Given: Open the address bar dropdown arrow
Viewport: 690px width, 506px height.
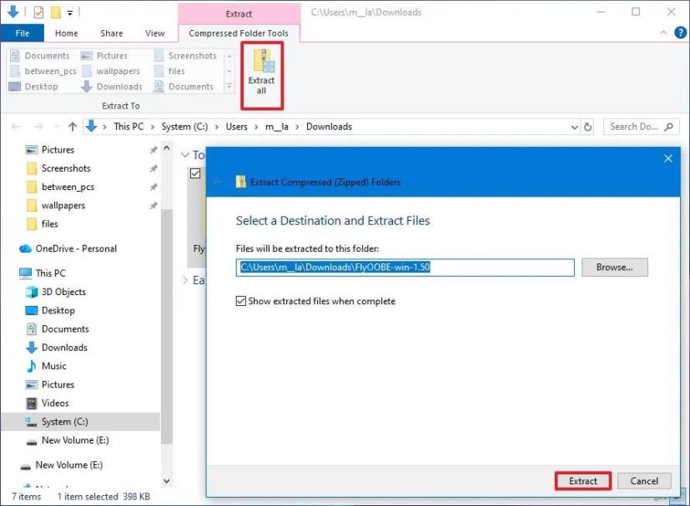Looking at the screenshot, I should pos(575,126).
